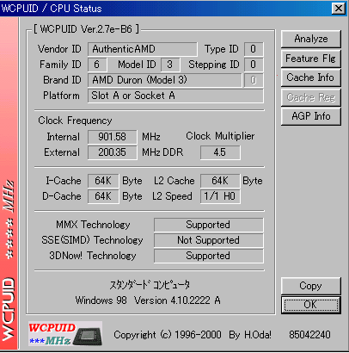Click the number 85042240

[x=309, y=335]
